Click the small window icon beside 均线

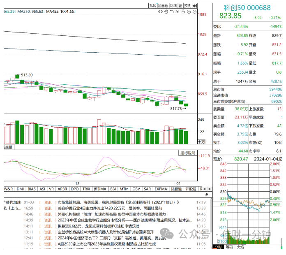coord(180,6)
